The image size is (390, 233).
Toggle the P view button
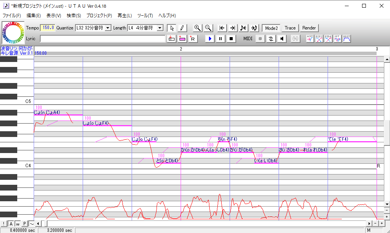24,224
